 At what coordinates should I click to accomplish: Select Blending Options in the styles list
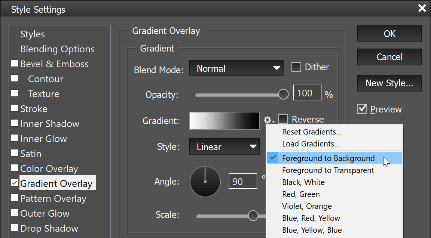coord(57,49)
